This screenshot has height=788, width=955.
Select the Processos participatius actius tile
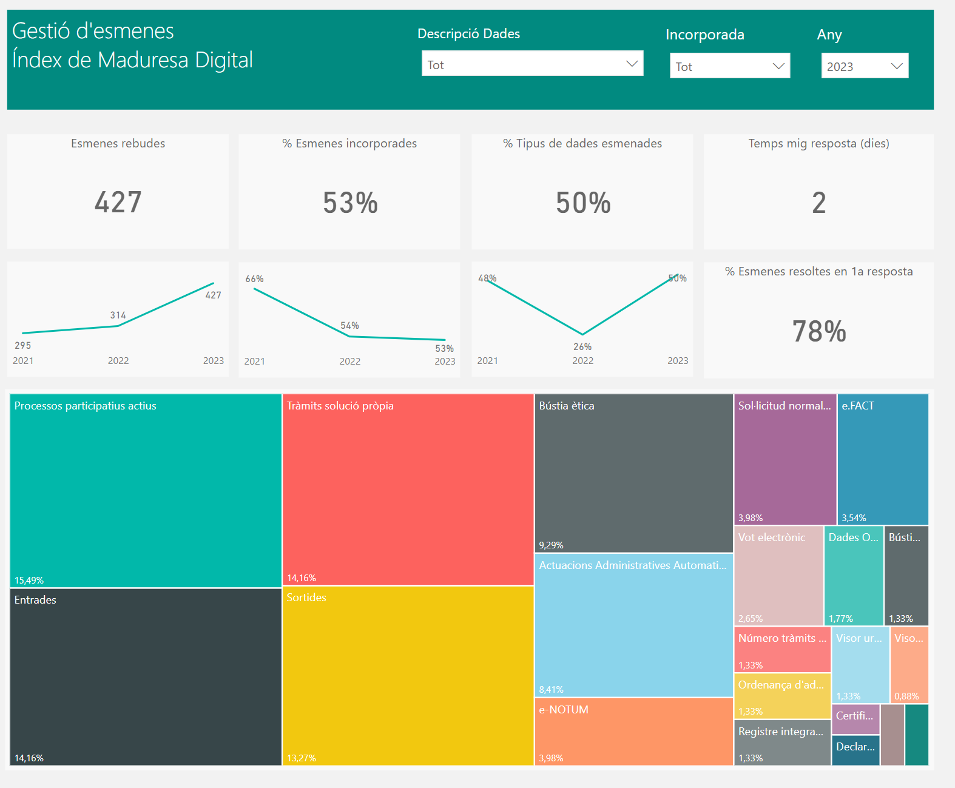(x=146, y=490)
